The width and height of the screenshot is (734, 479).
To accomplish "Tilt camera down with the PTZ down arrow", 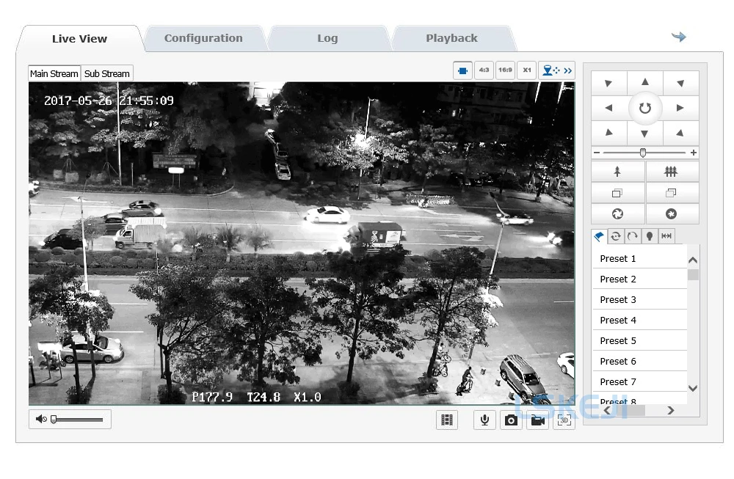I will (x=645, y=134).
